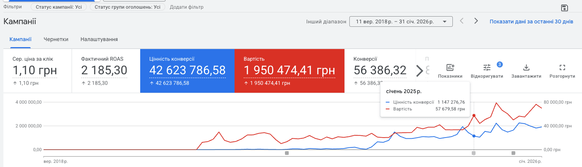Go to previous date range arrow
The image size is (582, 167).
click(462, 21)
